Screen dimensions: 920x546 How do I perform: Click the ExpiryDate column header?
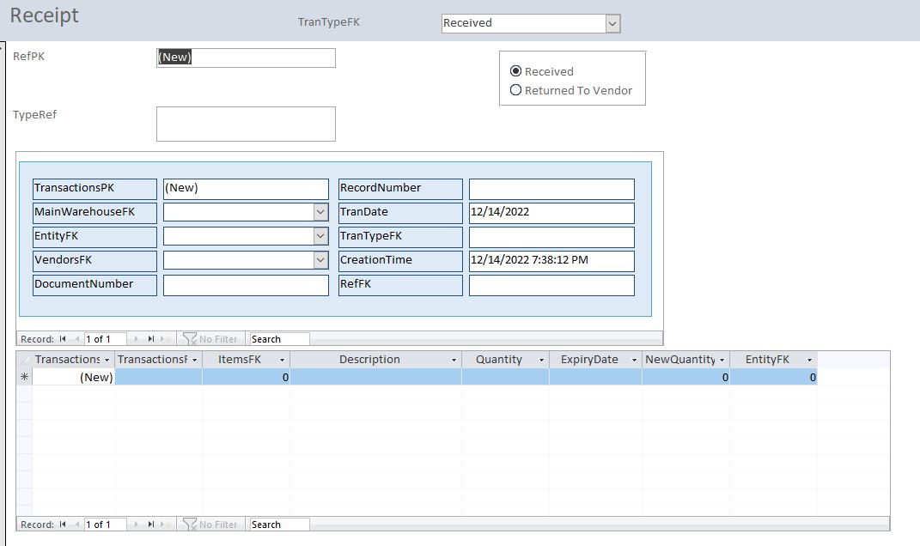(x=588, y=360)
